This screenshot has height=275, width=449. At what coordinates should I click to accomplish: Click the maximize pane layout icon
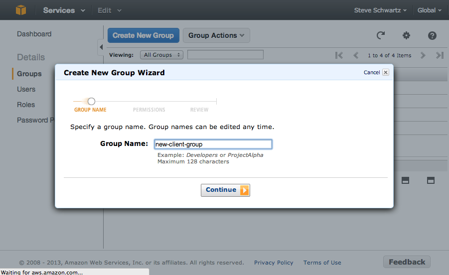coord(431,180)
